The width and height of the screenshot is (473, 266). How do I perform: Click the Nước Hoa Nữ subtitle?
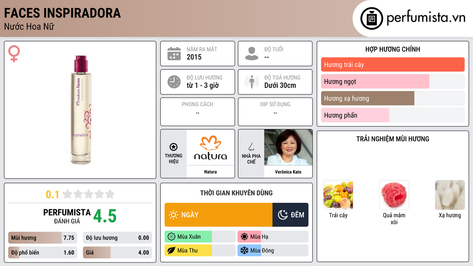point(29,27)
